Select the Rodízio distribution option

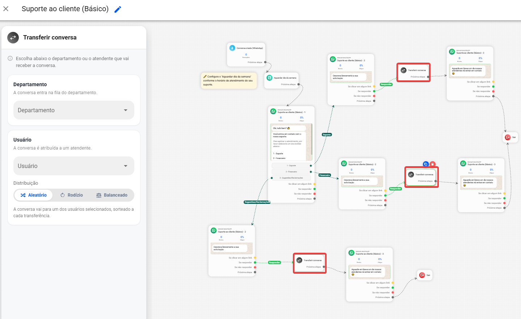[x=71, y=195]
